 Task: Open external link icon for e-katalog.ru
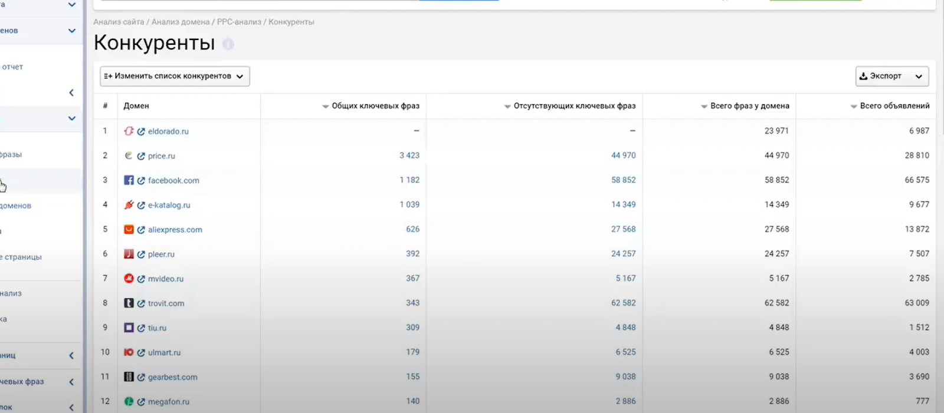(141, 205)
